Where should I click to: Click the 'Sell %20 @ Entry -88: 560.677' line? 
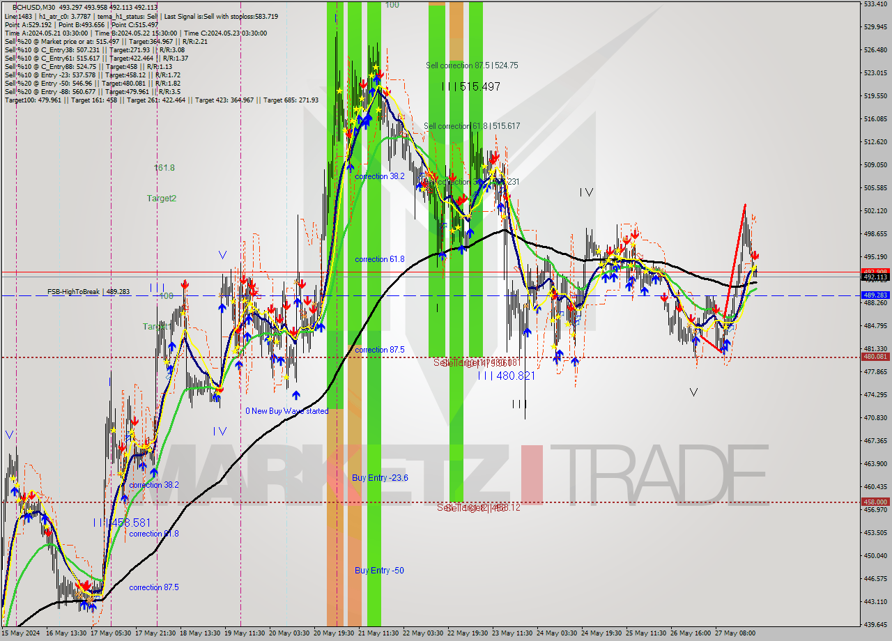[93, 92]
